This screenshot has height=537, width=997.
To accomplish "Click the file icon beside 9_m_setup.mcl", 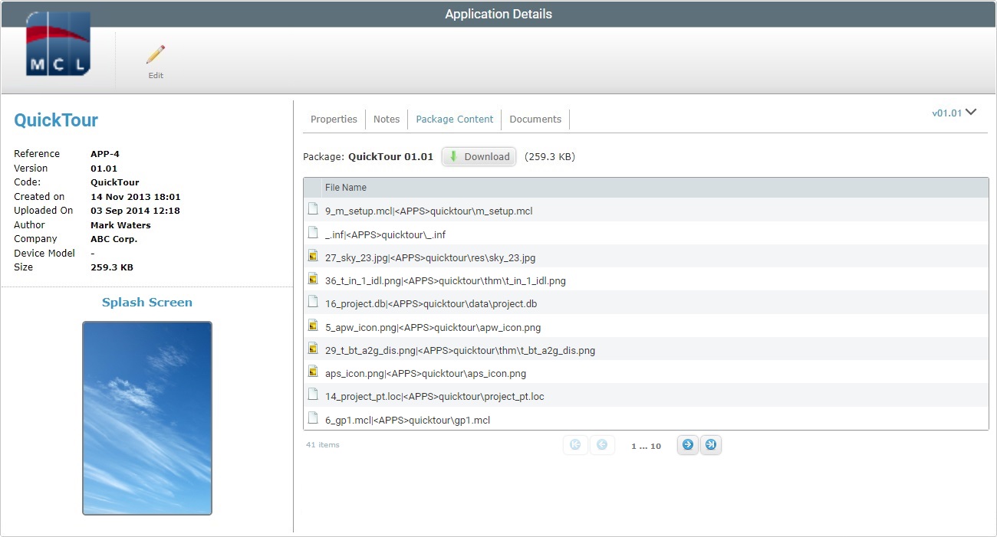I will click(312, 208).
